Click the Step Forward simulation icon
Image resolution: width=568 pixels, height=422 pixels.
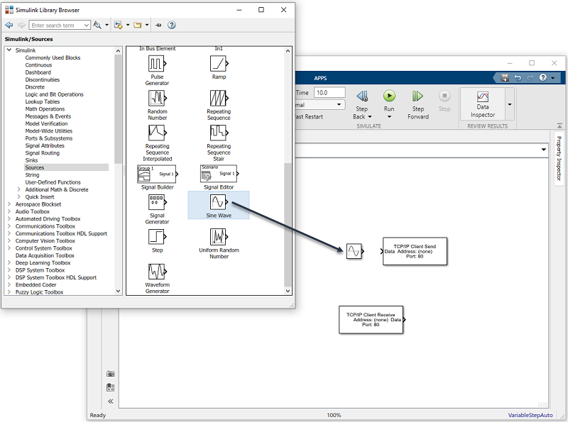coord(418,96)
